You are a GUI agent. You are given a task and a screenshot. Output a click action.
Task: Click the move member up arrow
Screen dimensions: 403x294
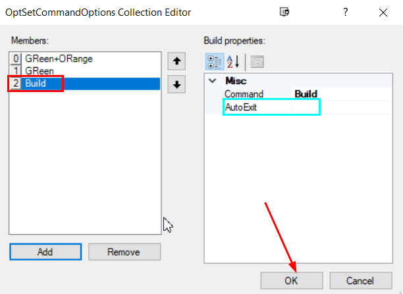176,62
